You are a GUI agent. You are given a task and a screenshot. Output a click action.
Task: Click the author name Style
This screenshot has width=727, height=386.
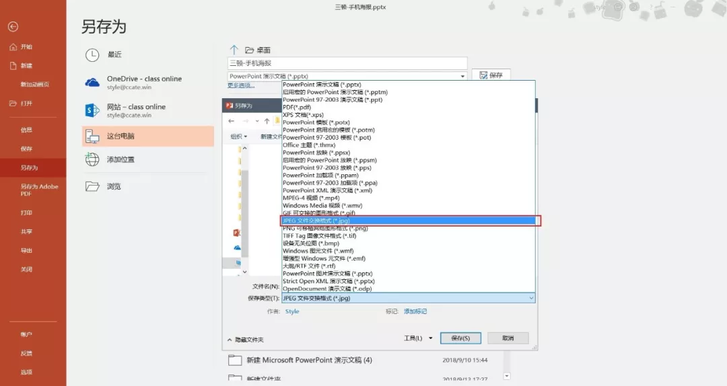pos(292,311)
